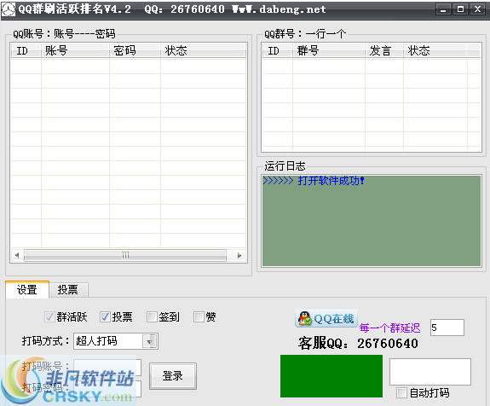Click the 账号 column header in account list
Image resolution: width=490 pixels, height=406 pixels.
(x=75, y=50)
